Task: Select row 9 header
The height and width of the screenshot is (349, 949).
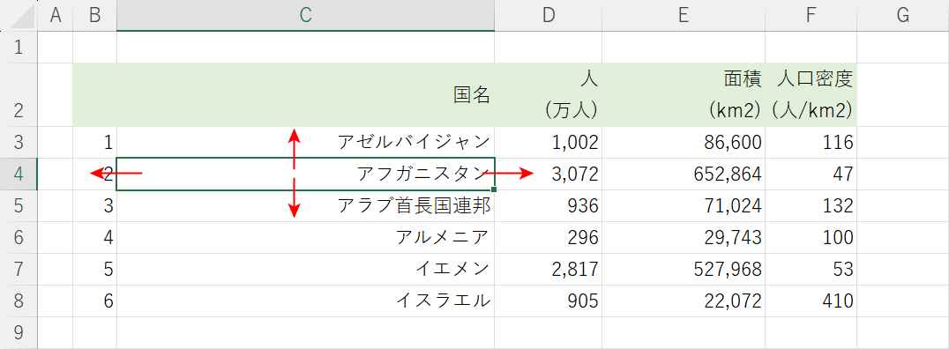Action: tap(19, 332)
